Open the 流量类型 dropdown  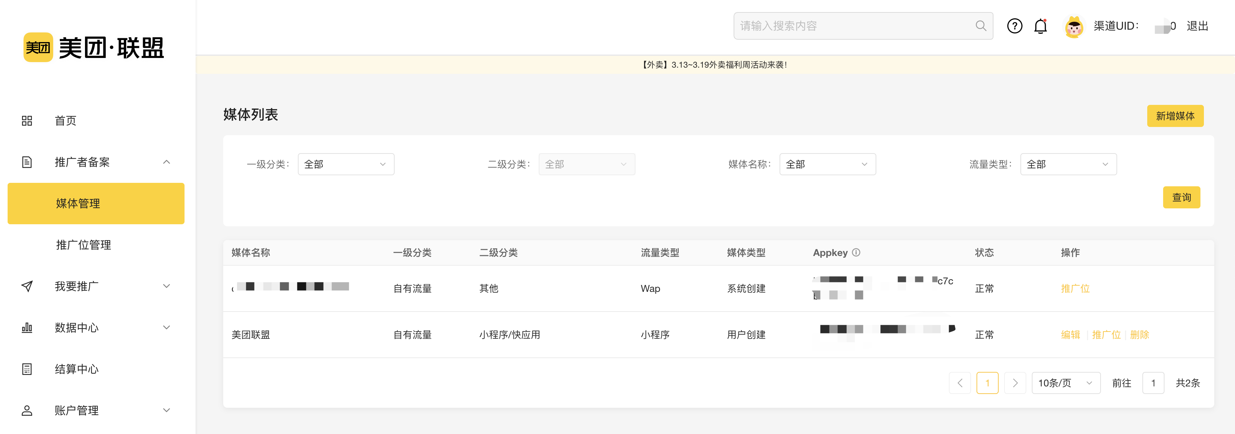[x=1068, y=164]
